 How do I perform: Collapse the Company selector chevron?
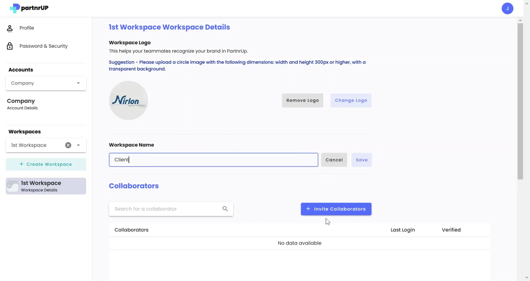[x=78, y=83]
